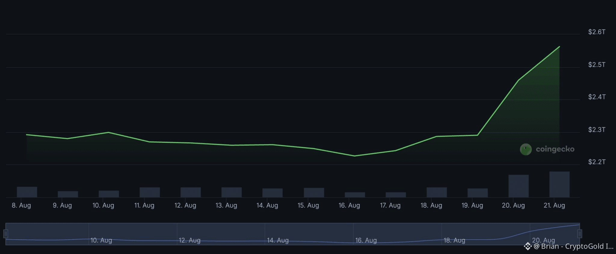
Task: Click 14. Aug in the range navigator
Action: 278,240
